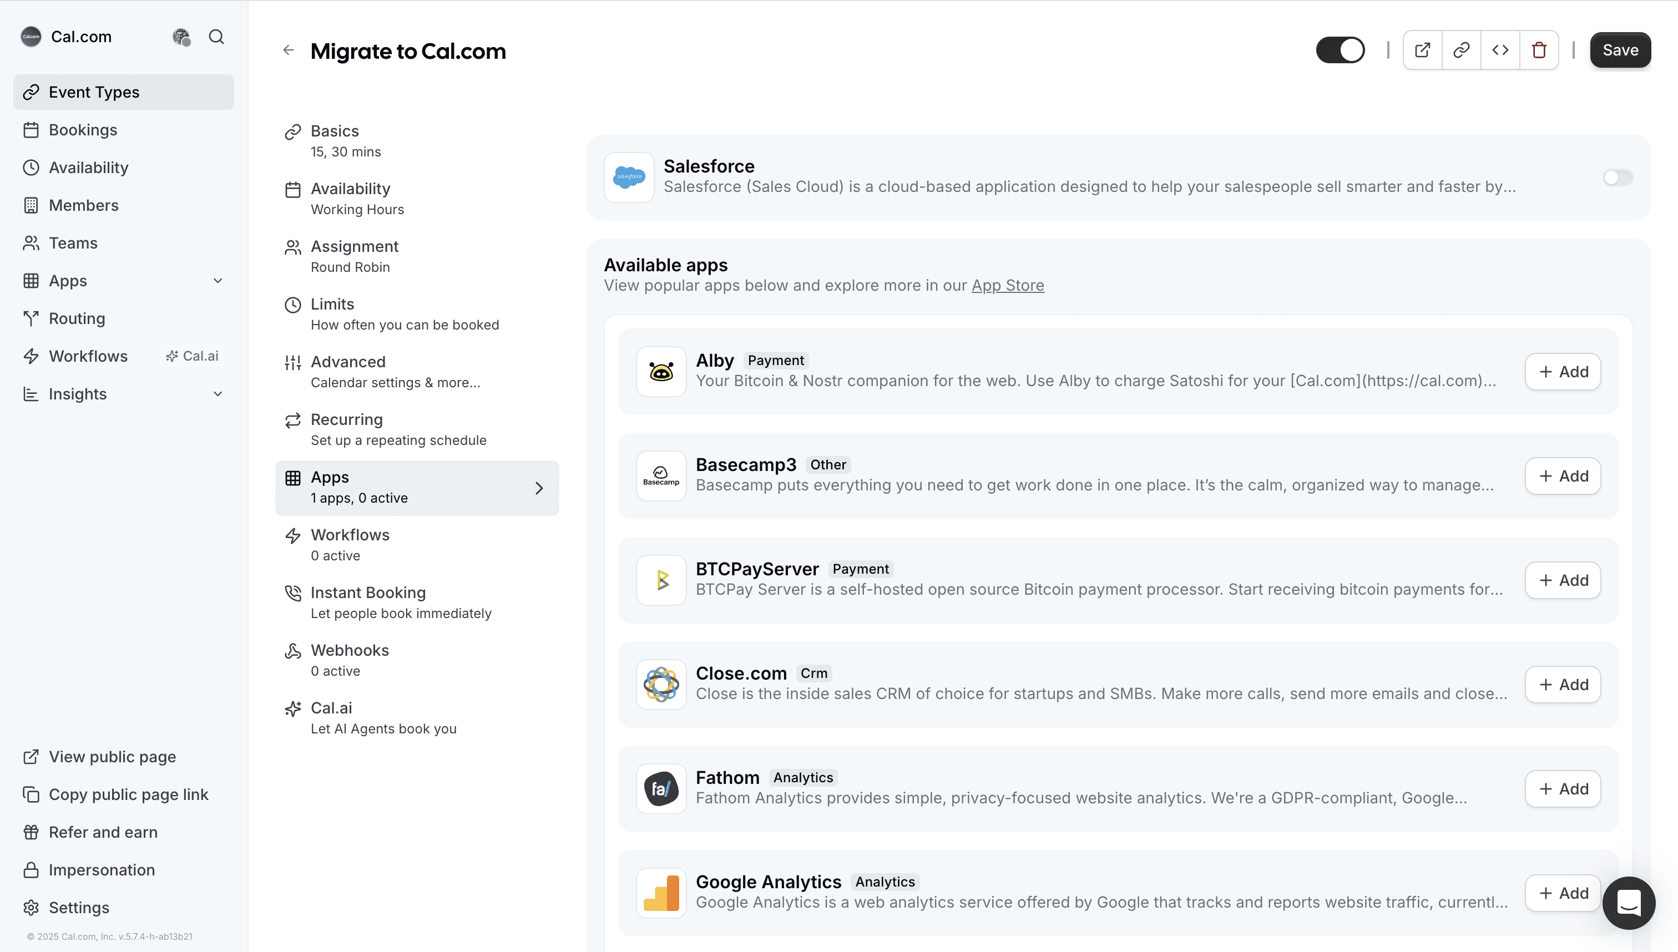This screenshot has width=1678, height=952.
Task: Click the Cal.ai badge beside Workflows
Action: pyautogui.click(x=192, y=356)
